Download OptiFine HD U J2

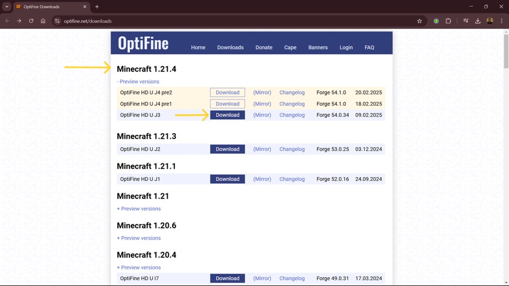(228, 149)
